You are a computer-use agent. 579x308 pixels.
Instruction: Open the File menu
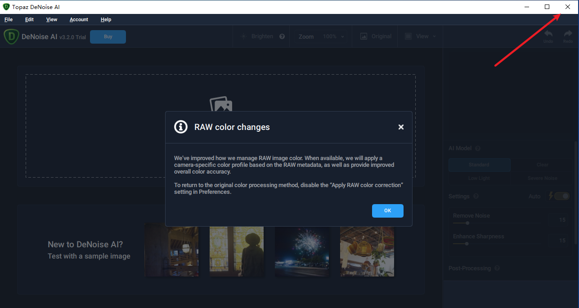tap(9, 19)
